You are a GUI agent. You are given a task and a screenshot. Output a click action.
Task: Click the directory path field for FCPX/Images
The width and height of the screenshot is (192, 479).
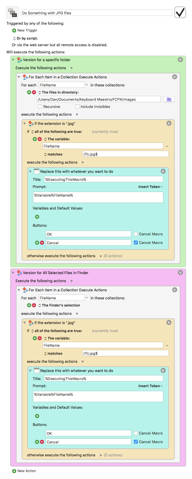click(99, 99)
